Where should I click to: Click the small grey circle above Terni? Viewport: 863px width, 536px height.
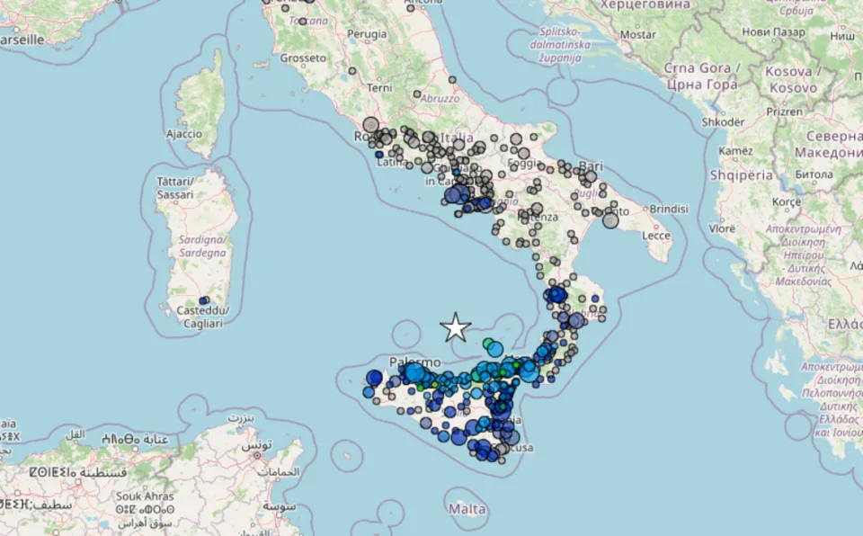pos(352,71)
